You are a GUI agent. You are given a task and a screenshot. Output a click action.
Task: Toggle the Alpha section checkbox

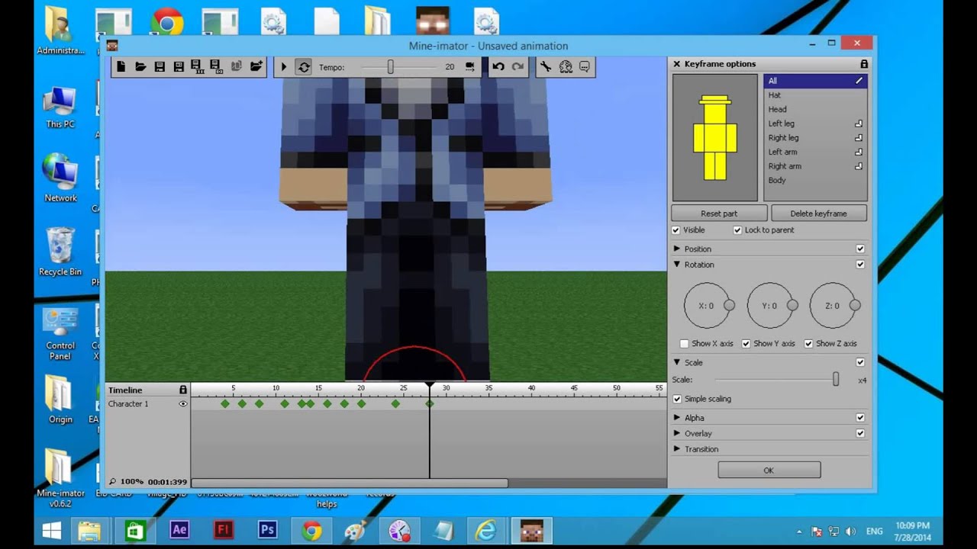coord(860,418)
